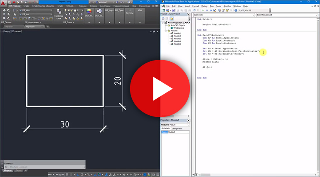Click the red video play button

pyautogui.click(x=160, y=88)
